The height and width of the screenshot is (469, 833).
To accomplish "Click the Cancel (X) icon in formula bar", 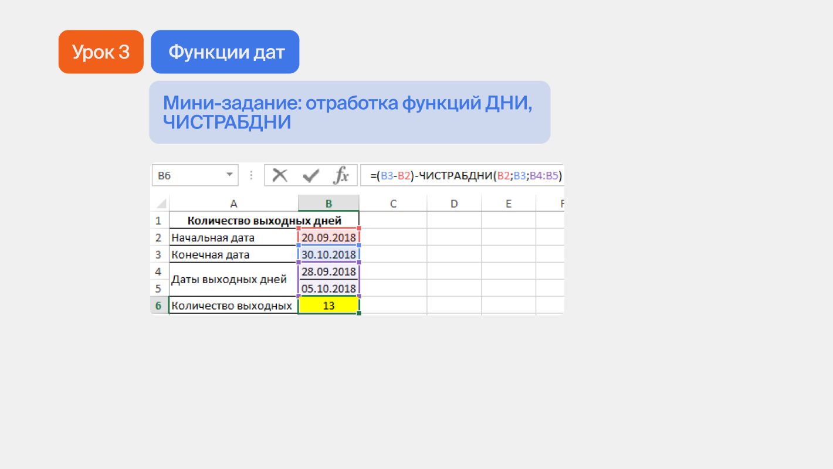I will [280, 175].
